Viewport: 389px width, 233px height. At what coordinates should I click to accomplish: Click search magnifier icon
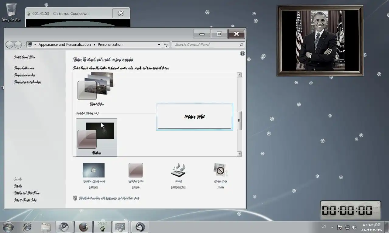click(x=241, y=45)
